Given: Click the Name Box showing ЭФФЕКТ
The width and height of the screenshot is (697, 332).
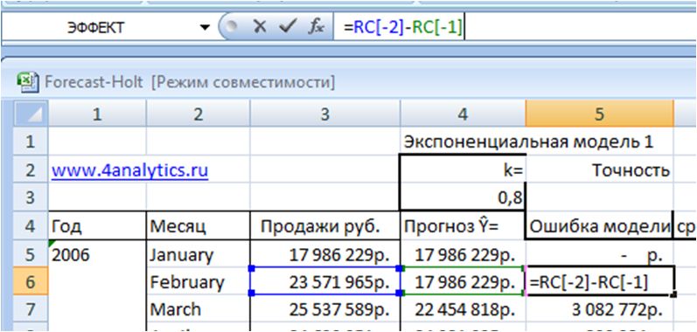Looking at the screenshot, I should pos(95,28).
